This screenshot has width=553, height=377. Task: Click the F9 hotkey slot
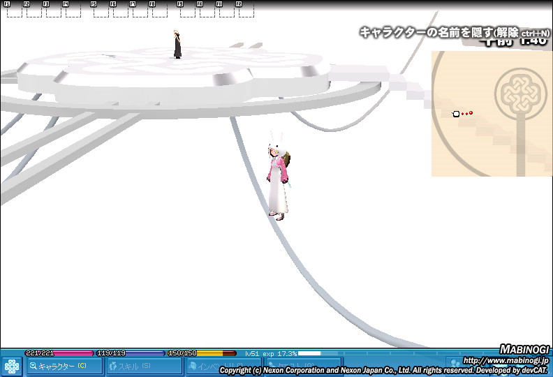pos(187,10)
